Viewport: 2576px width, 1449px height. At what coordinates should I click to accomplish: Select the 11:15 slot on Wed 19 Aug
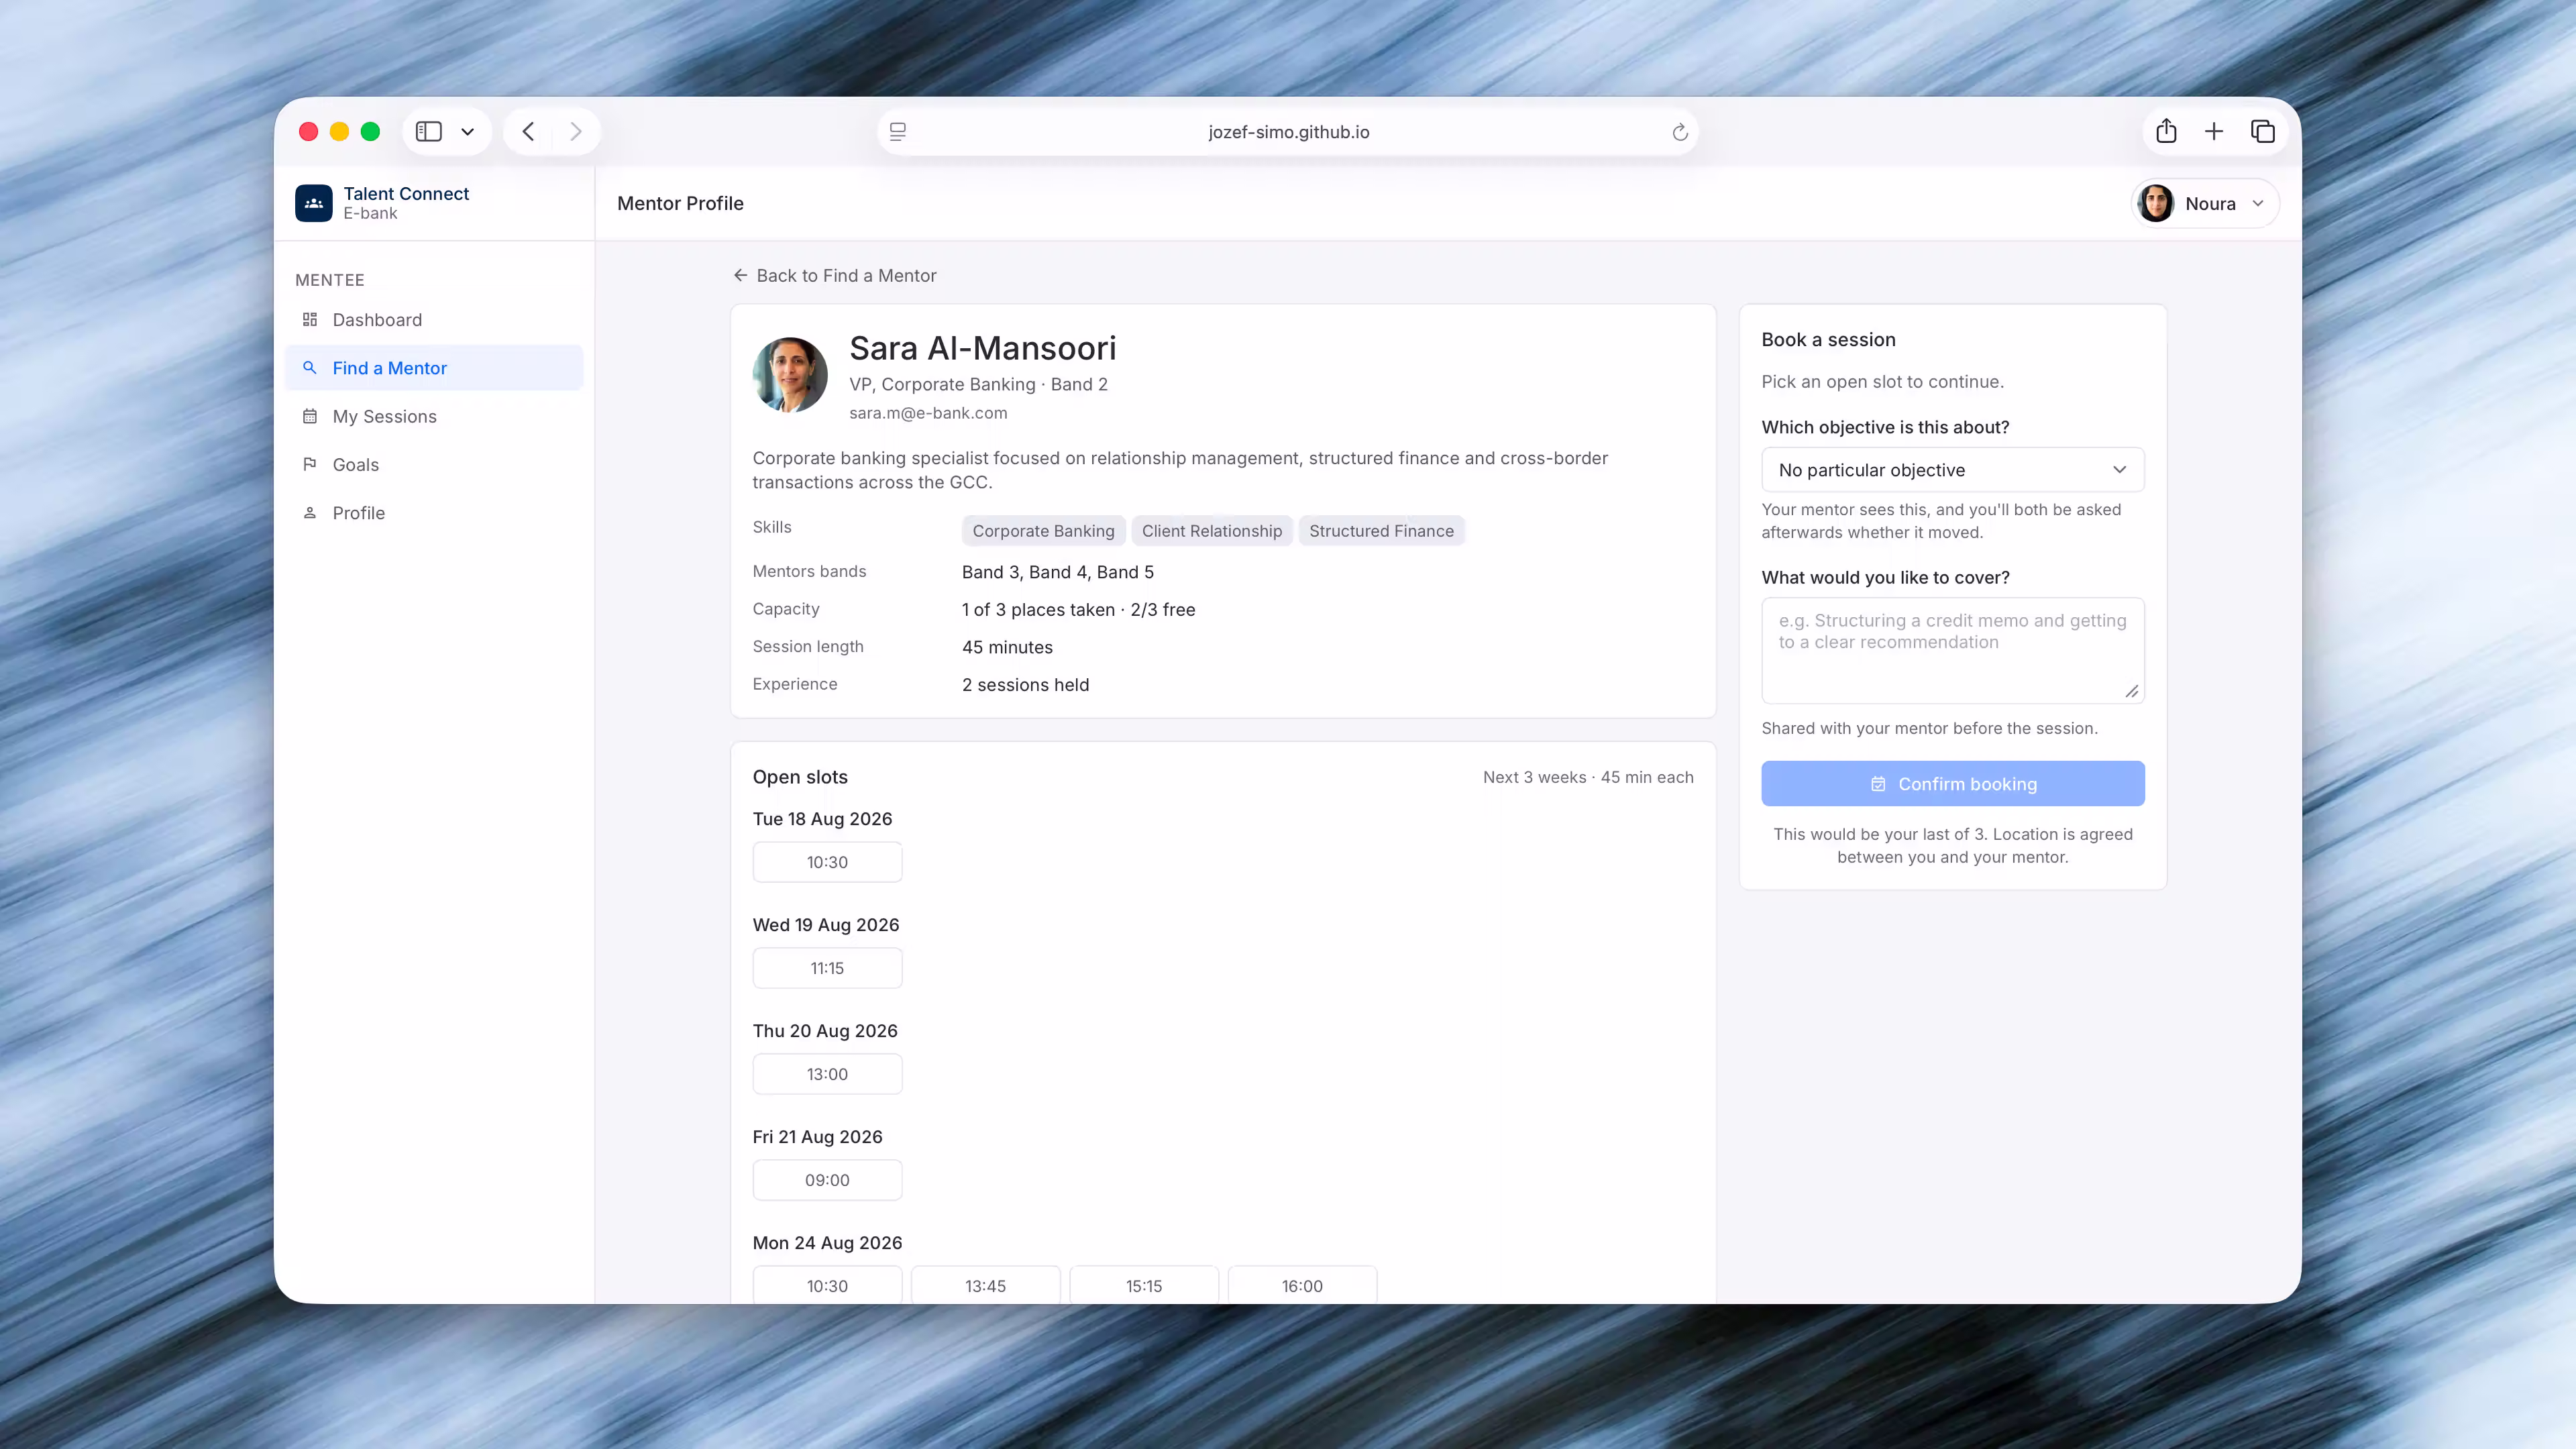(827, 968)
